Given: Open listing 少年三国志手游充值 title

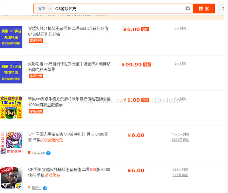Looking at the screenshot, I should click(x=68, y=137).
